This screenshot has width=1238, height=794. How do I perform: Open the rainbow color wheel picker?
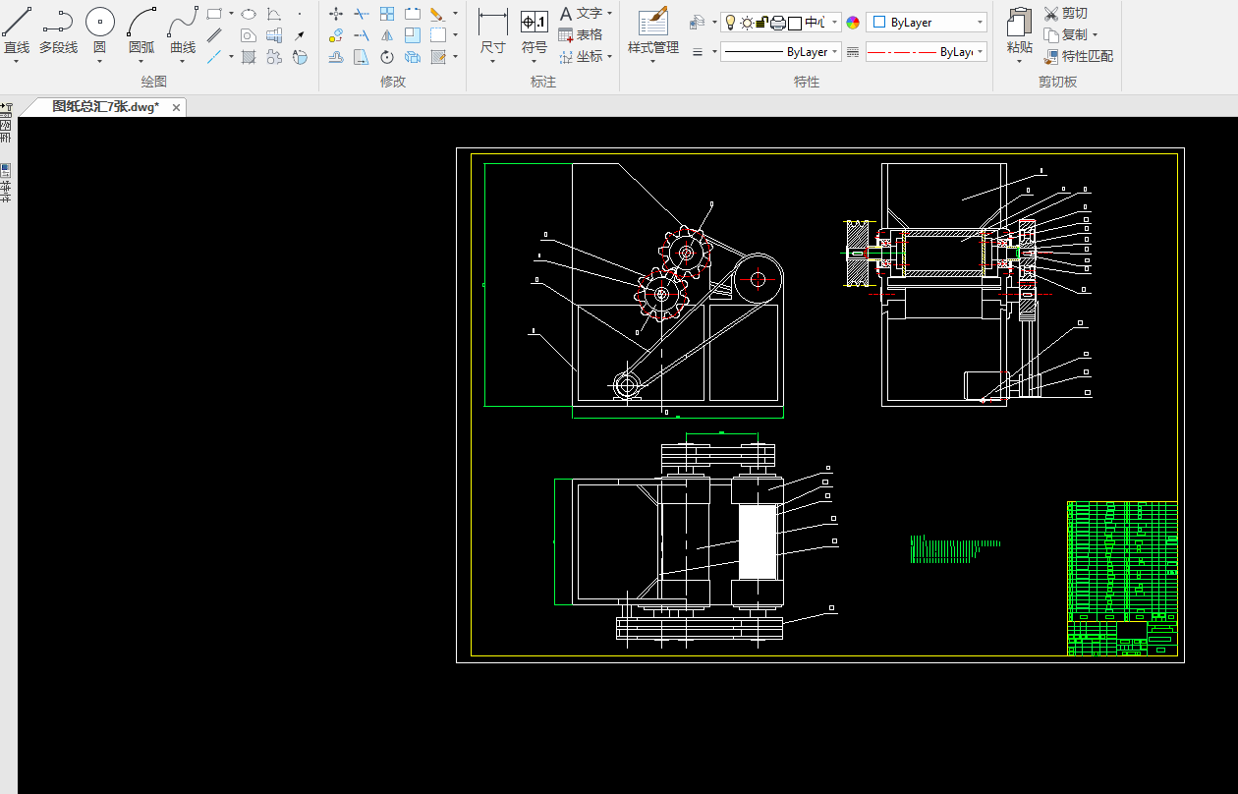853,23
